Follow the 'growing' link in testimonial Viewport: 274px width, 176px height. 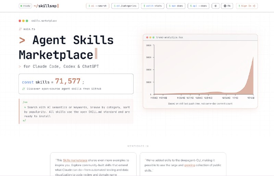(189, 165)
